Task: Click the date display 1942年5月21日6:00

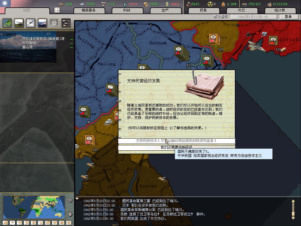Action: (254, 17)
